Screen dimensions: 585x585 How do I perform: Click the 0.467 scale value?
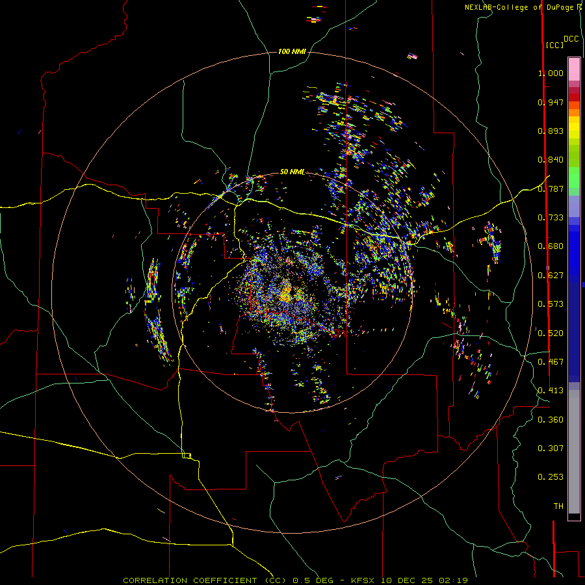tap(551, 362)
